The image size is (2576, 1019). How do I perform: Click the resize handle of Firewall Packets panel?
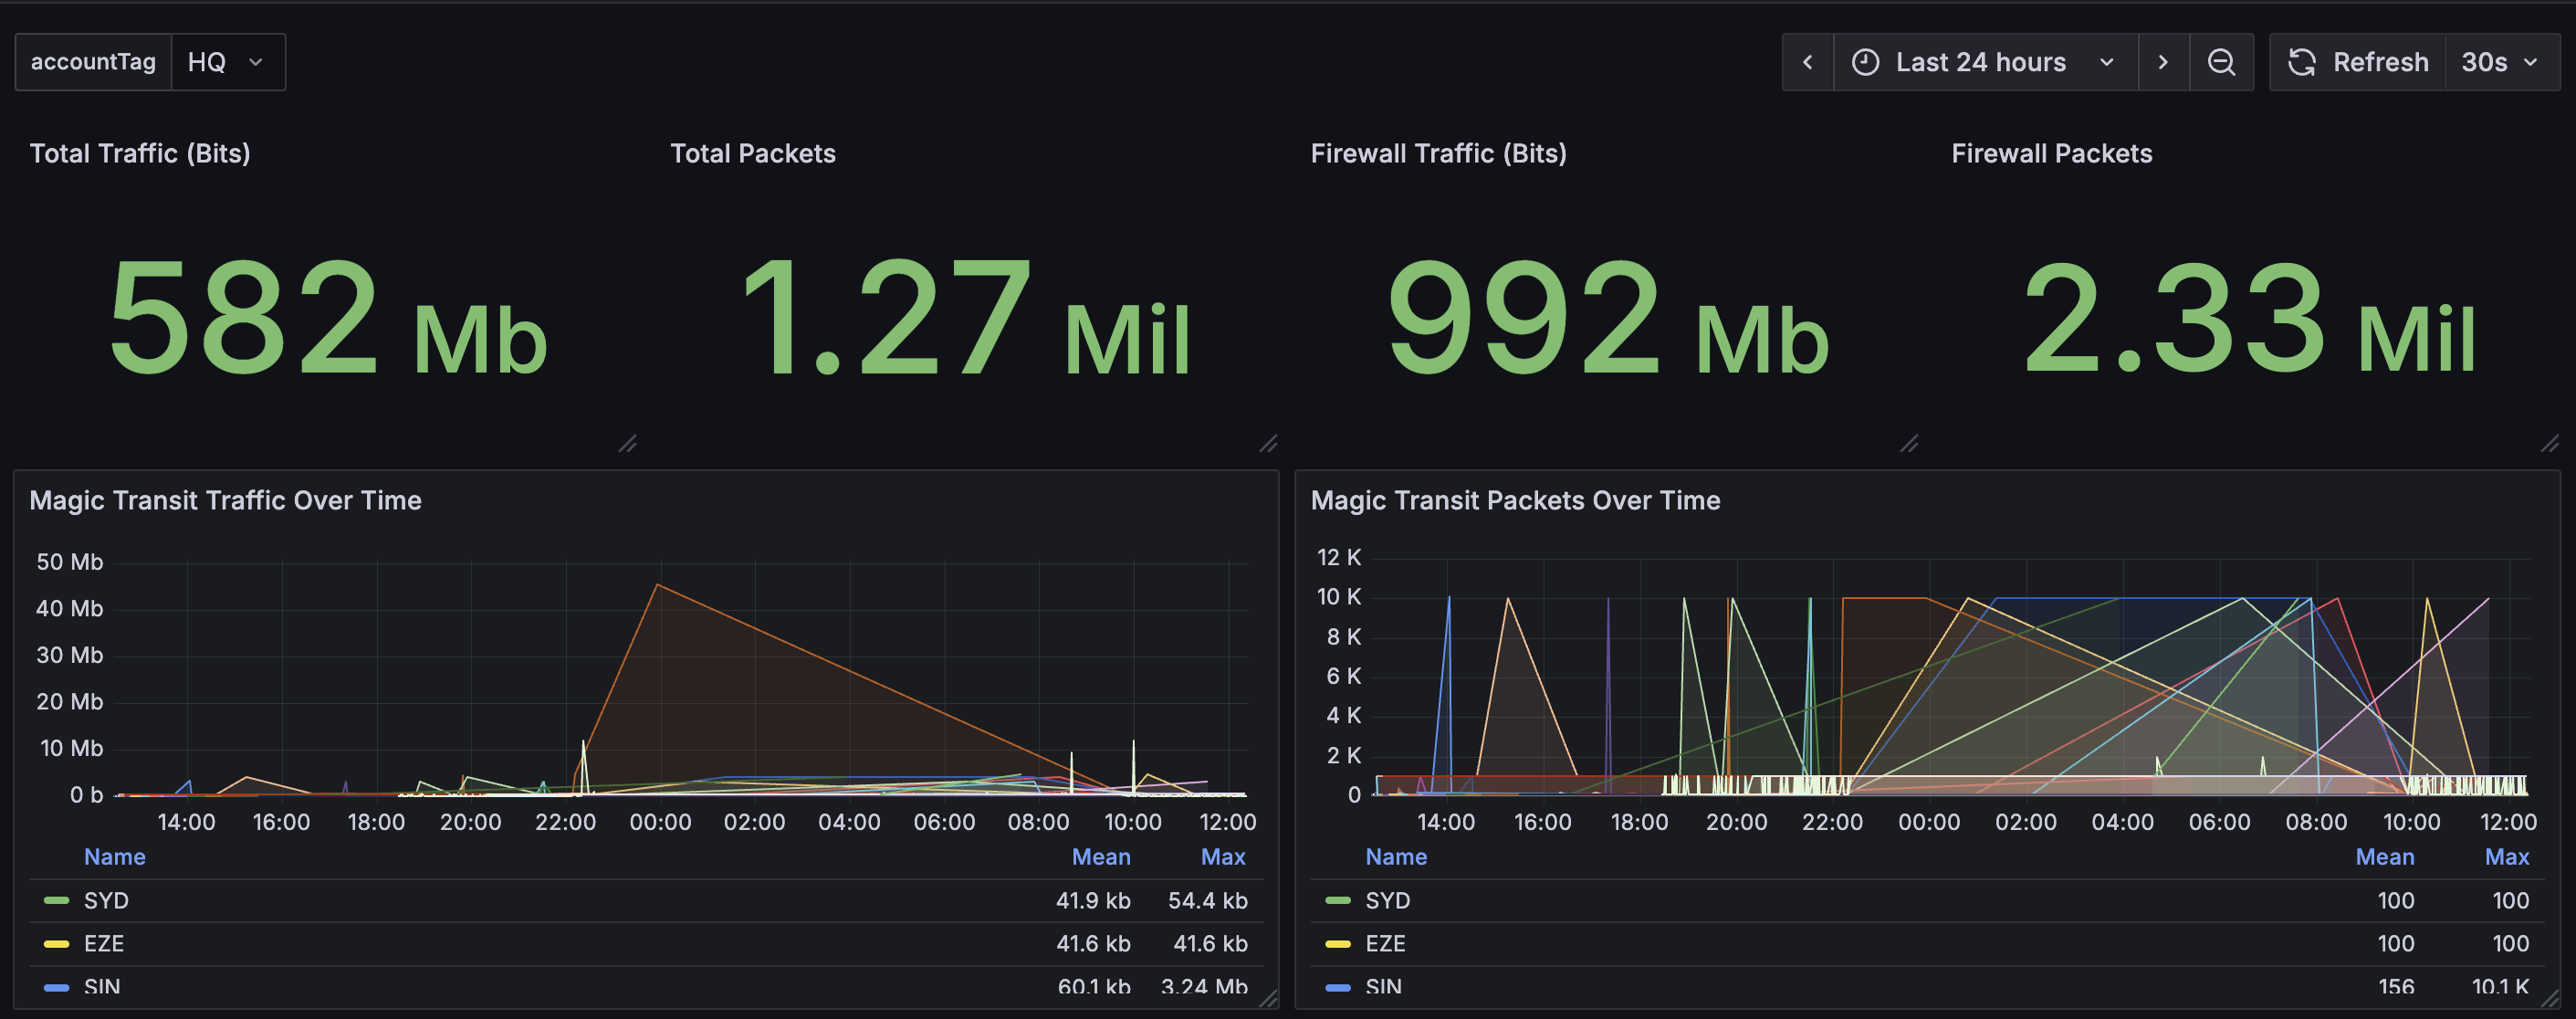(2550, 443)
